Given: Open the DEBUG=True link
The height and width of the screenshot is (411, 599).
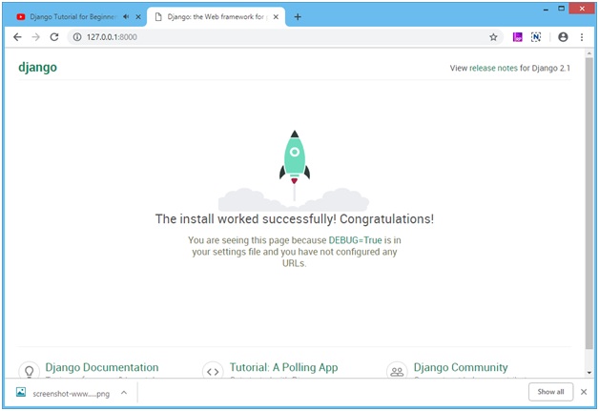Looking at the screenshot, I should [355, 240].
